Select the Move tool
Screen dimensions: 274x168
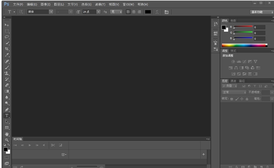tap(7, 25)
